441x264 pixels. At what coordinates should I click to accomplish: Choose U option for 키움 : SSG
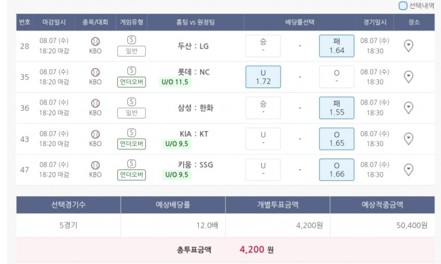tap(263, 170)
